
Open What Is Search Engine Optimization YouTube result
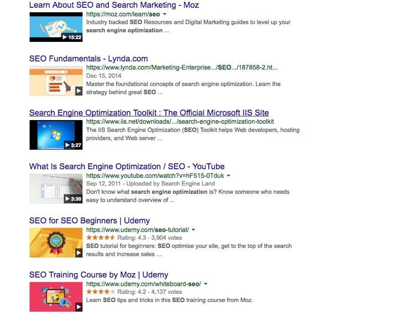(x=127, y=167)
